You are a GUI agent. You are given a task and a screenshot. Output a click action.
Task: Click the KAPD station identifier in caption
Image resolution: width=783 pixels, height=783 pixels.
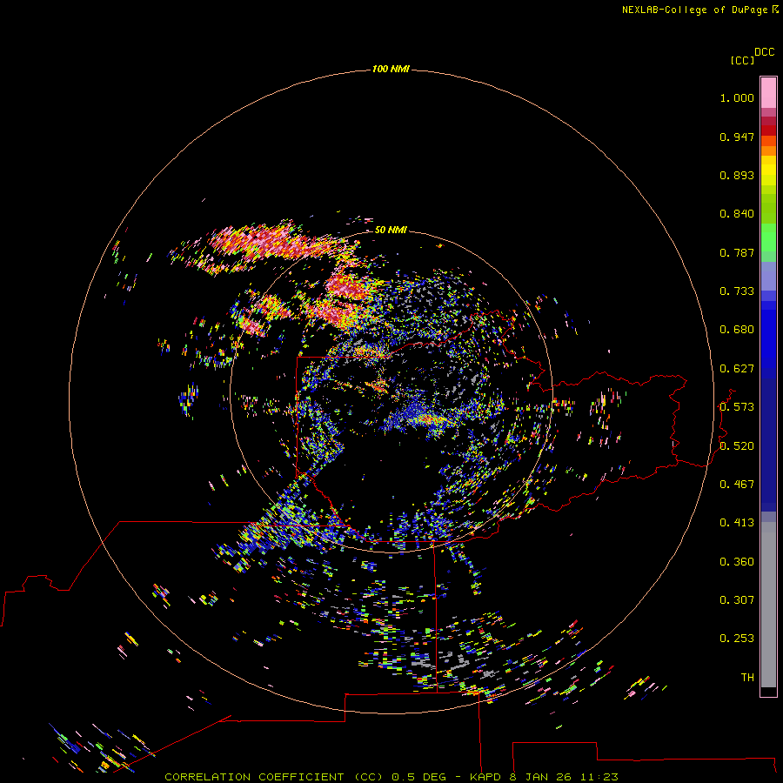click(485, 777)
